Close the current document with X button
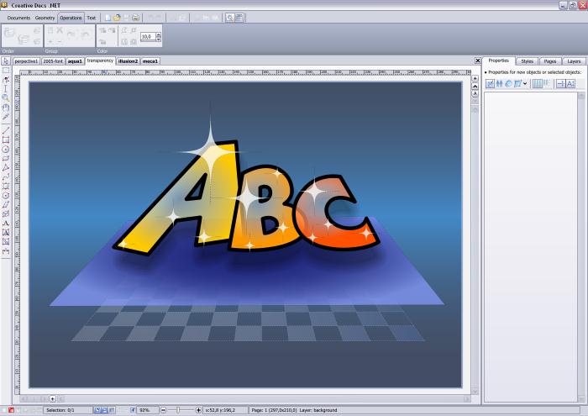This screenshot has height=416, width=588. 478,61
